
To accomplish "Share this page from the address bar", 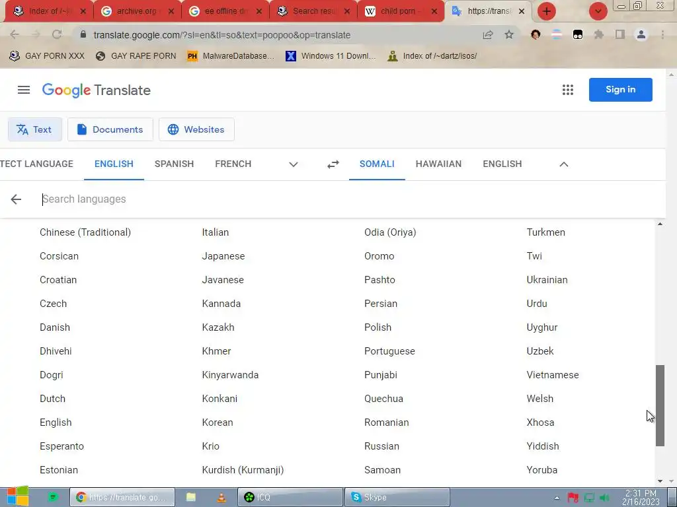I will 488,34.
